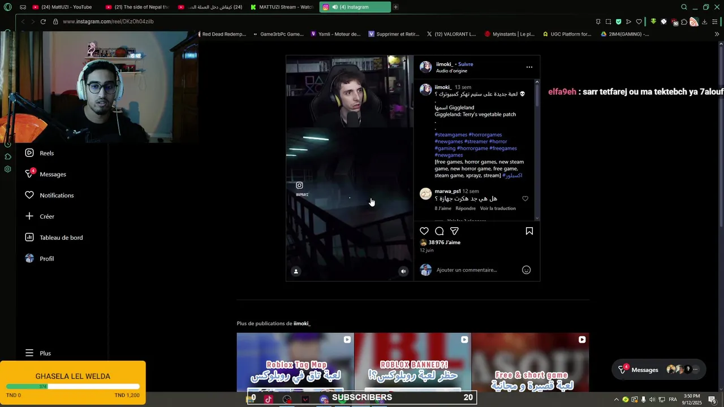Open the emoji picker in comment box

(526, 270)
